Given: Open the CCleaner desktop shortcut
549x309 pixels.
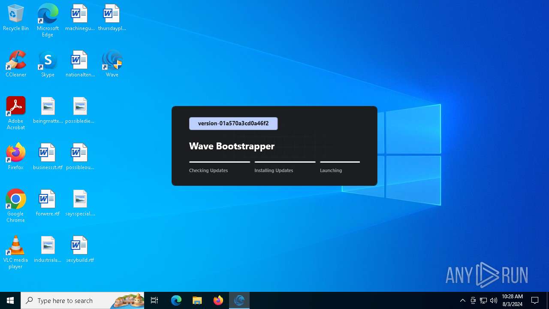Looking at the screenshot, I should [x=16, y=64].
